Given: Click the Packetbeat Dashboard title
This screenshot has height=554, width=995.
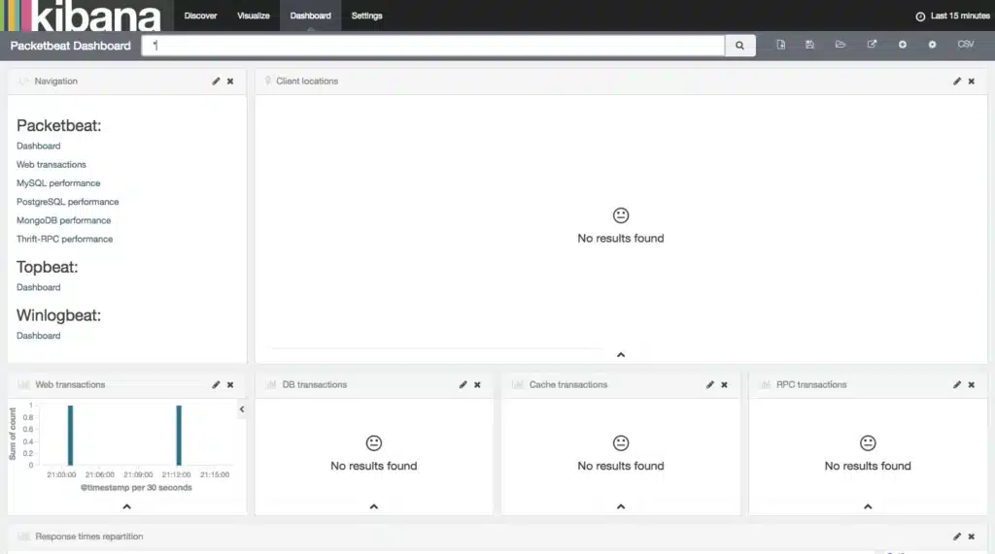Looking at the screenshot, I should pyautogui.click(x=70, y=46).
